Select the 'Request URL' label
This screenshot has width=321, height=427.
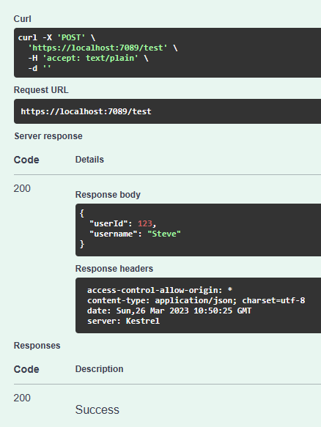(41, 90)
